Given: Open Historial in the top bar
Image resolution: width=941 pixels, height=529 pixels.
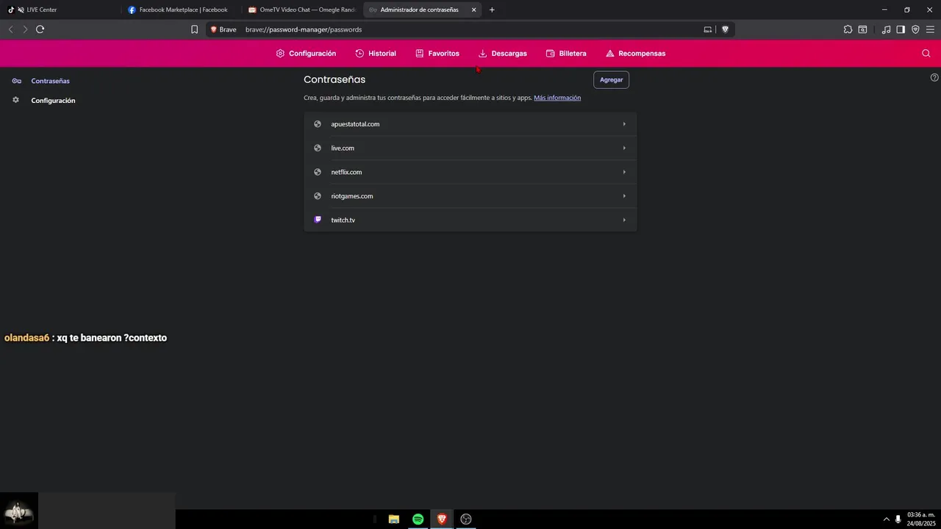Looking at the screenshot, I should tap(376, 54).
